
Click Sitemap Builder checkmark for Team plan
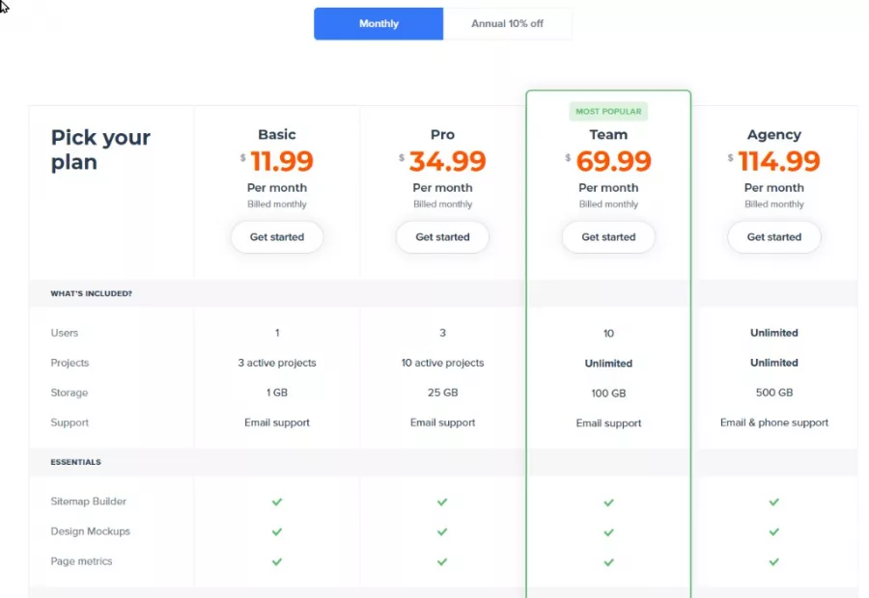point(608,503)
